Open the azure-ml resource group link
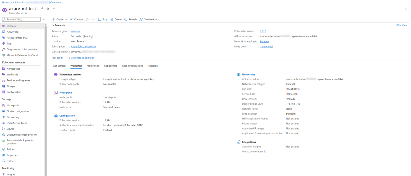The image size is (411, 176). click(76, 31)
